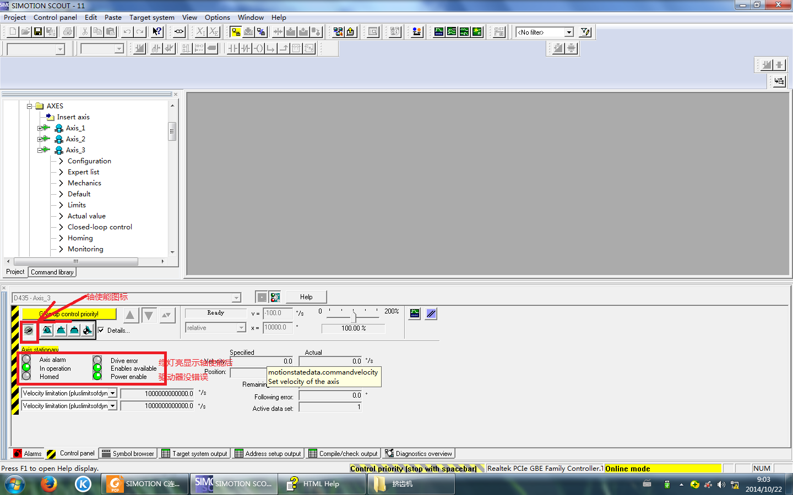Open Homing under Axis_3

80,238
